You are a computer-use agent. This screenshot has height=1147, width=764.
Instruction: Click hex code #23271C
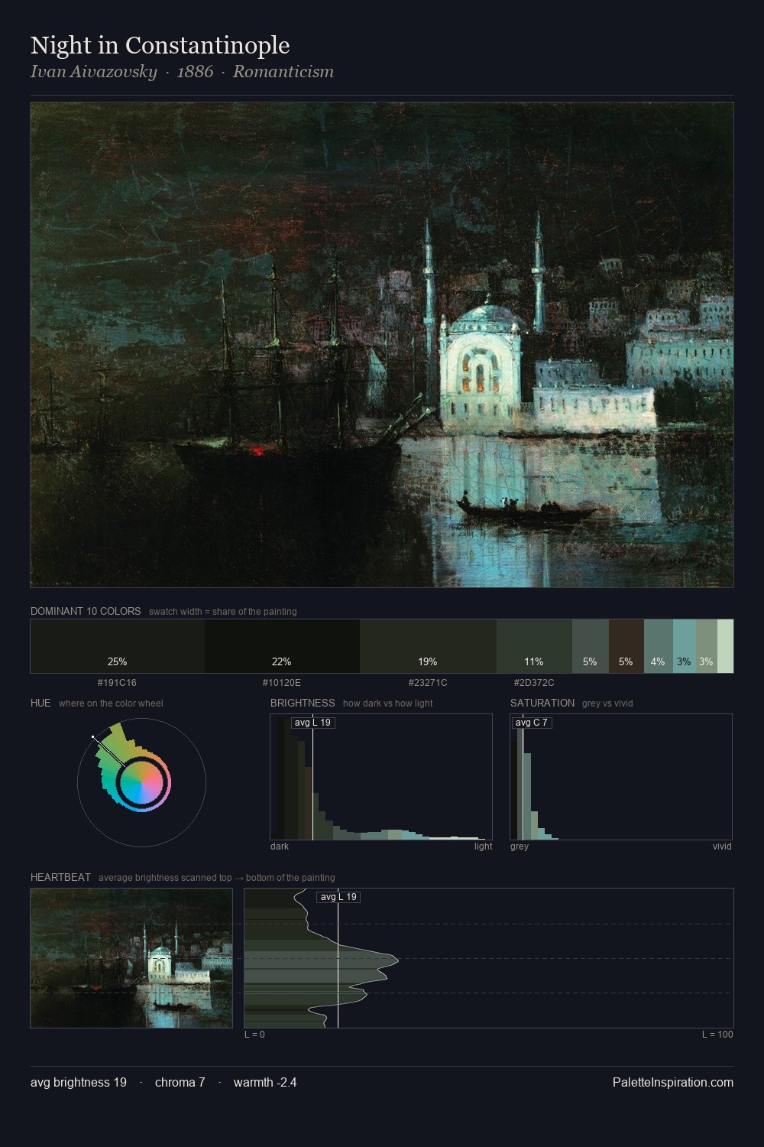(x=428, y=683)
